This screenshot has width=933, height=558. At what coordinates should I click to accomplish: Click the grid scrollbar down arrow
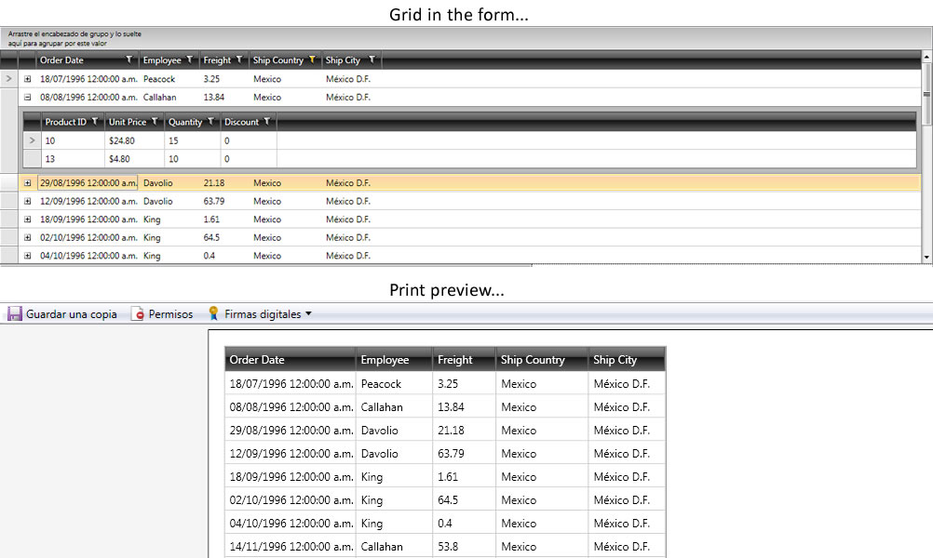926,258
